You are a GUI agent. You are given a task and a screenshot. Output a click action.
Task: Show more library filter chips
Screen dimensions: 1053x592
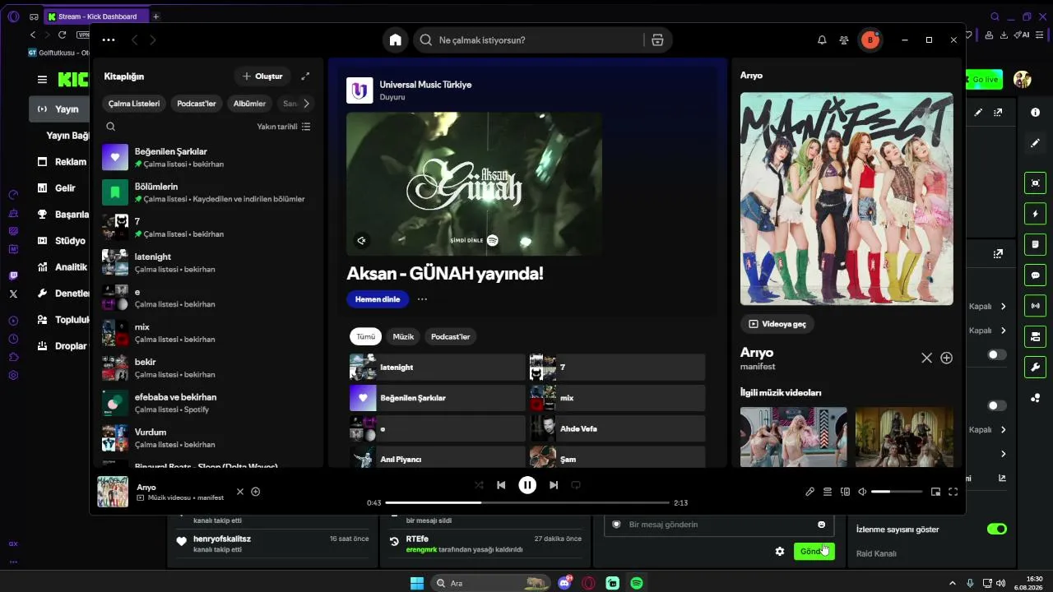[x=306, y=104]
